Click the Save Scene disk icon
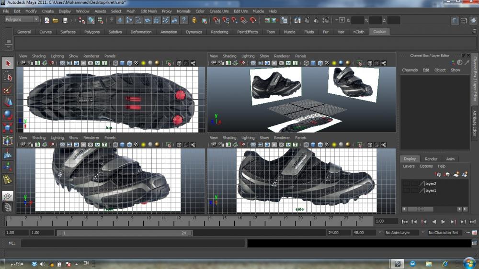 pos(65,21)
